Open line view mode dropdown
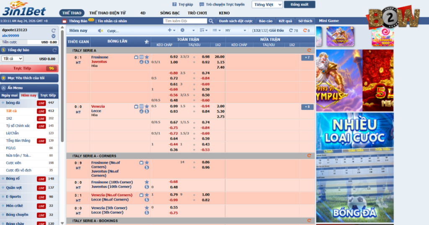Viewport: 429px width, 225px height. (217, 30)
